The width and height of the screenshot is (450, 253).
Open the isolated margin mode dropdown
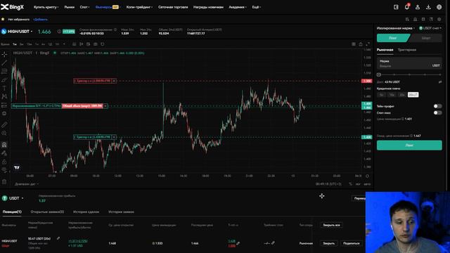coord(396,28)
